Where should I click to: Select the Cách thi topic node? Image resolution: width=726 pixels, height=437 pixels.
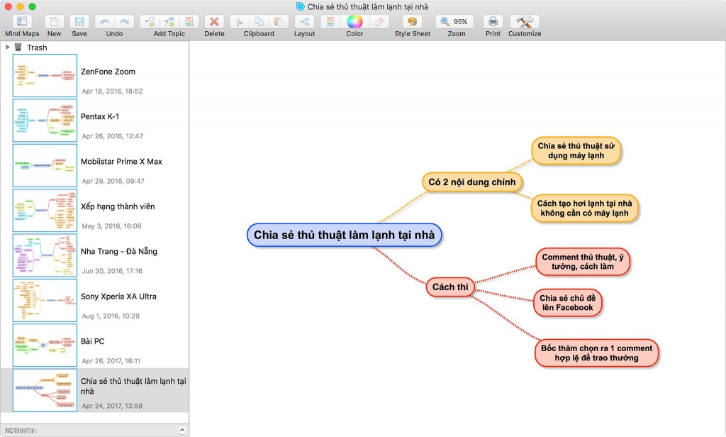(450, 287)
